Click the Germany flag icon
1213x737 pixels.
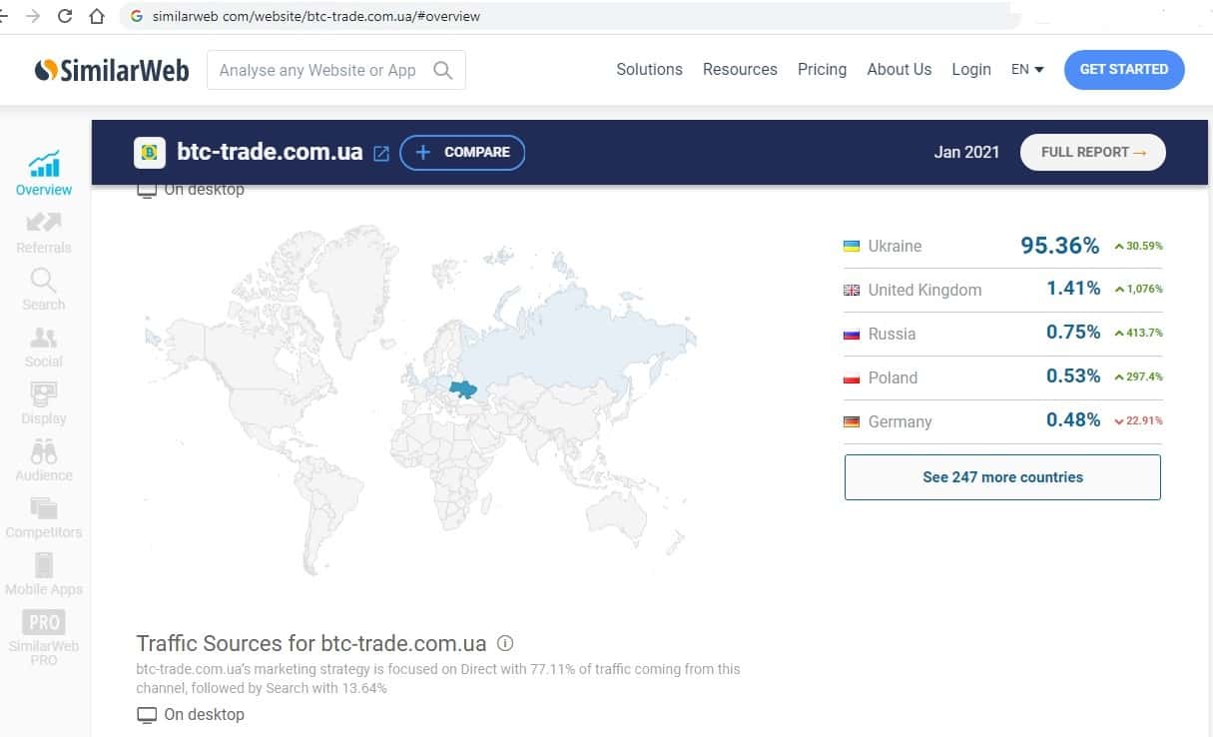click(x=852, y=421)
